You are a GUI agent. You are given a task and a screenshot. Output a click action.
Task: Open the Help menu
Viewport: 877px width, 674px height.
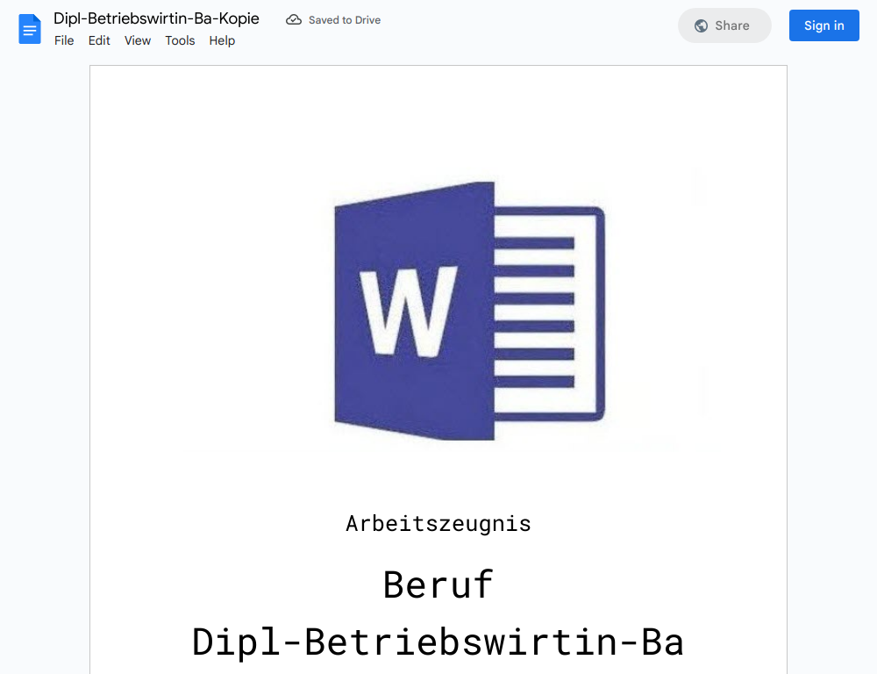222,41
